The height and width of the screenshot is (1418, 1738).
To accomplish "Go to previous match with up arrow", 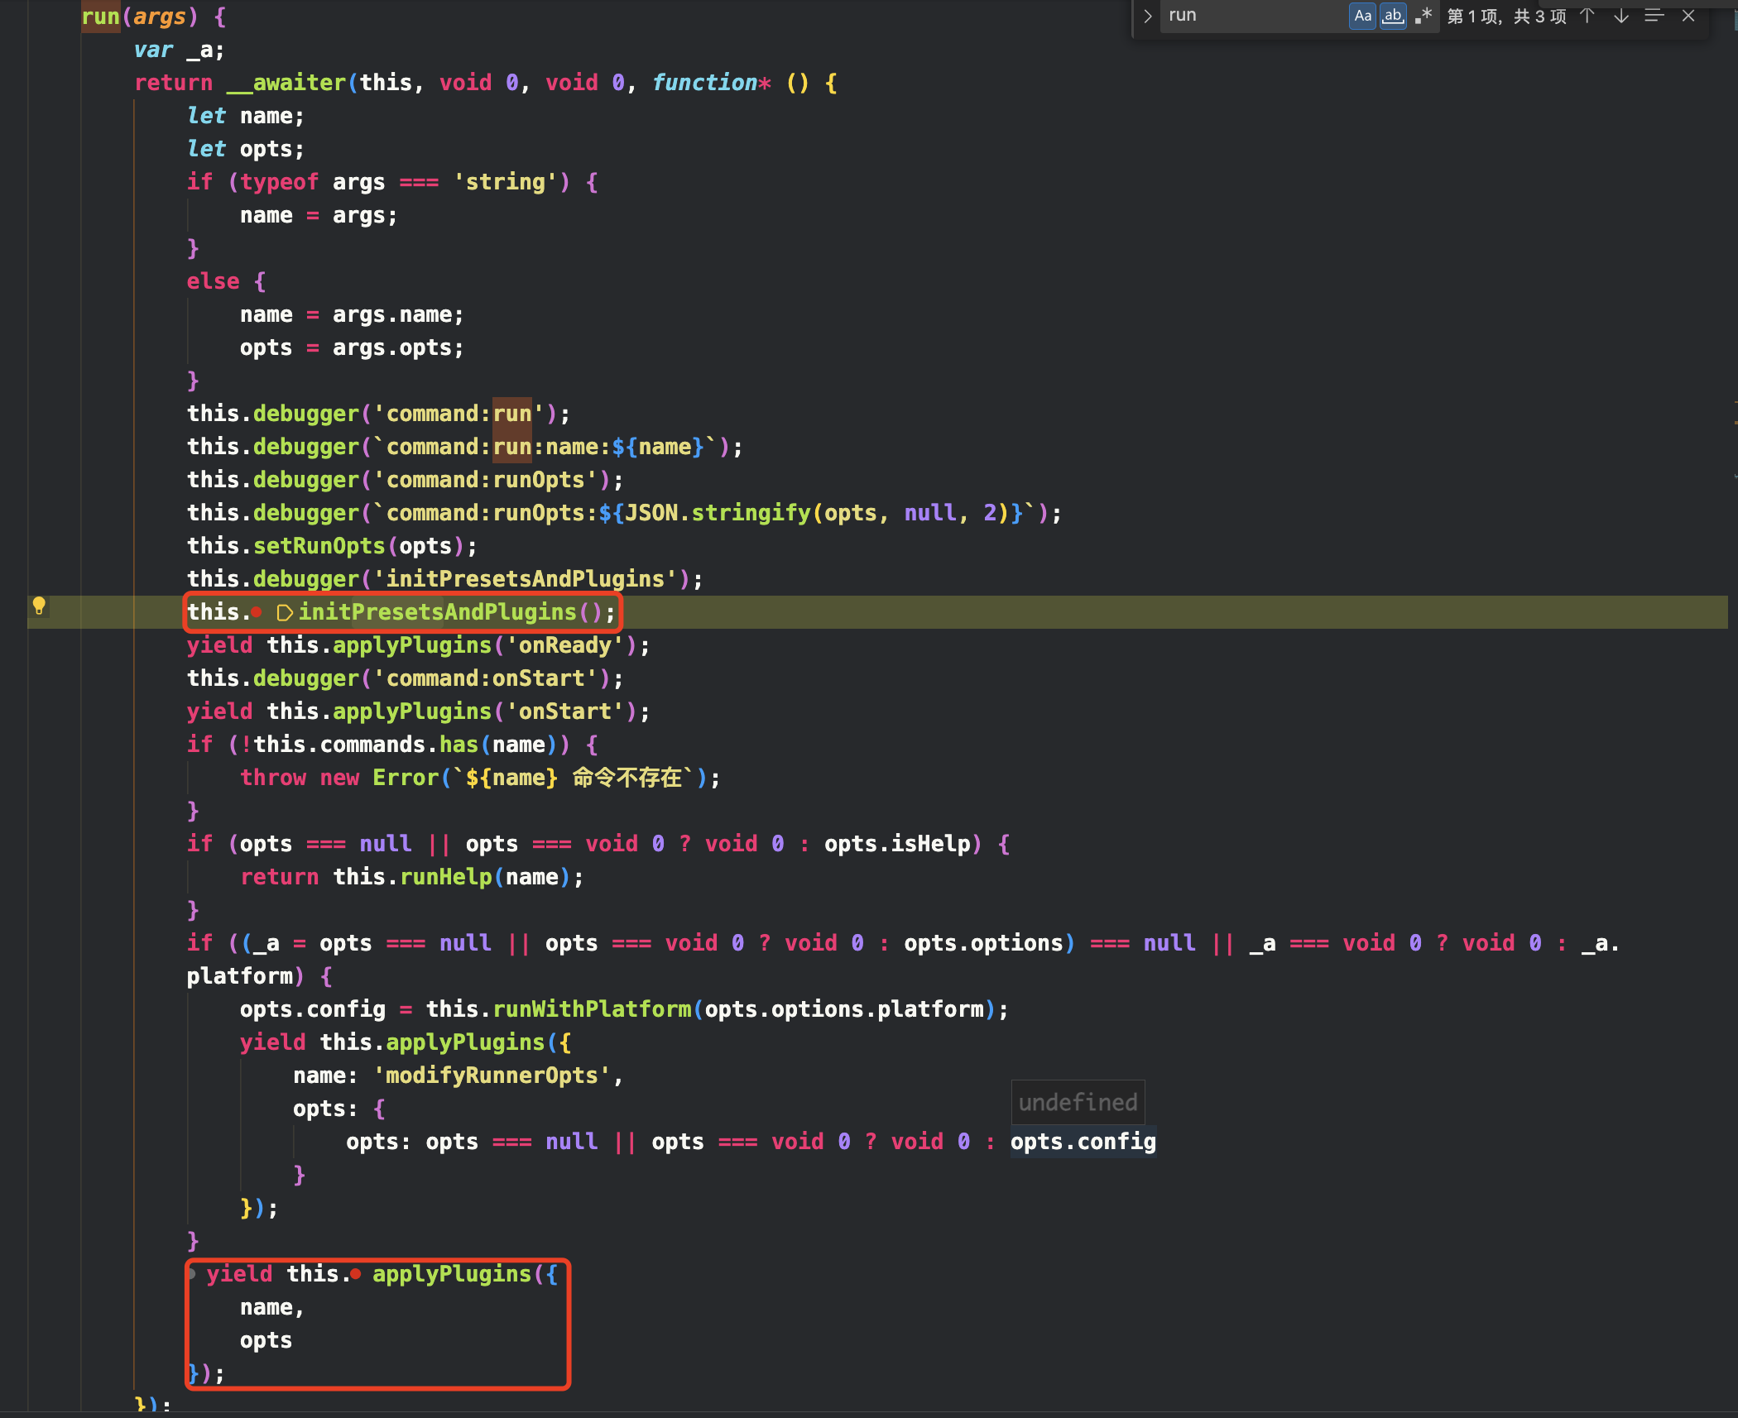I will 1587,16.
